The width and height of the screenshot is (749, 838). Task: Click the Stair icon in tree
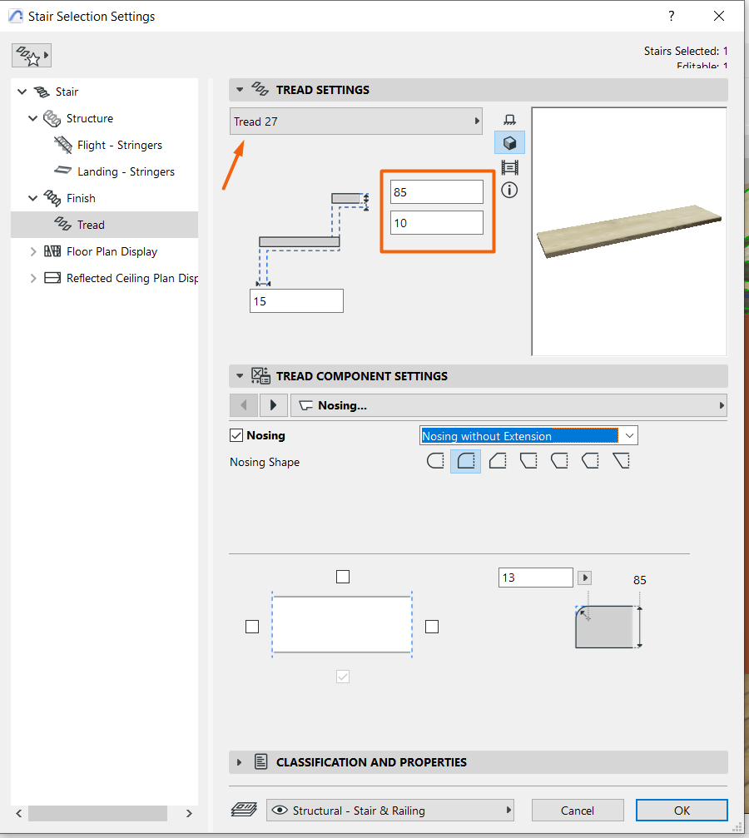click(42, 92)
